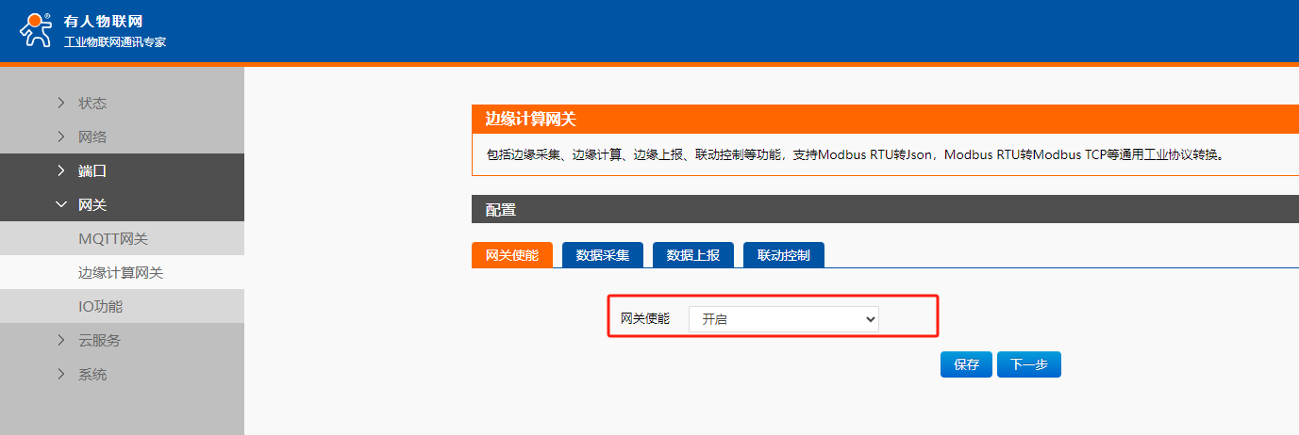This screenshot has height=435, width=1299.
Task: Switch to the 网关使能 tab
Action: click(x=511, y=255)
